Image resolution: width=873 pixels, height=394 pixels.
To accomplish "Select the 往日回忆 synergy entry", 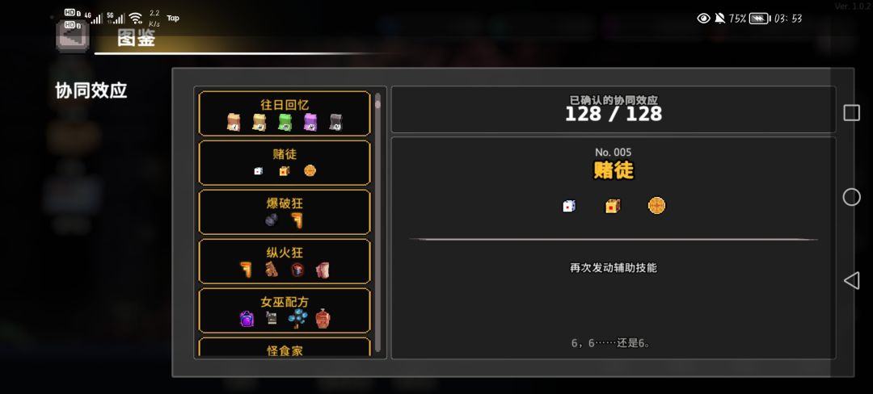I will coord(285,113).
